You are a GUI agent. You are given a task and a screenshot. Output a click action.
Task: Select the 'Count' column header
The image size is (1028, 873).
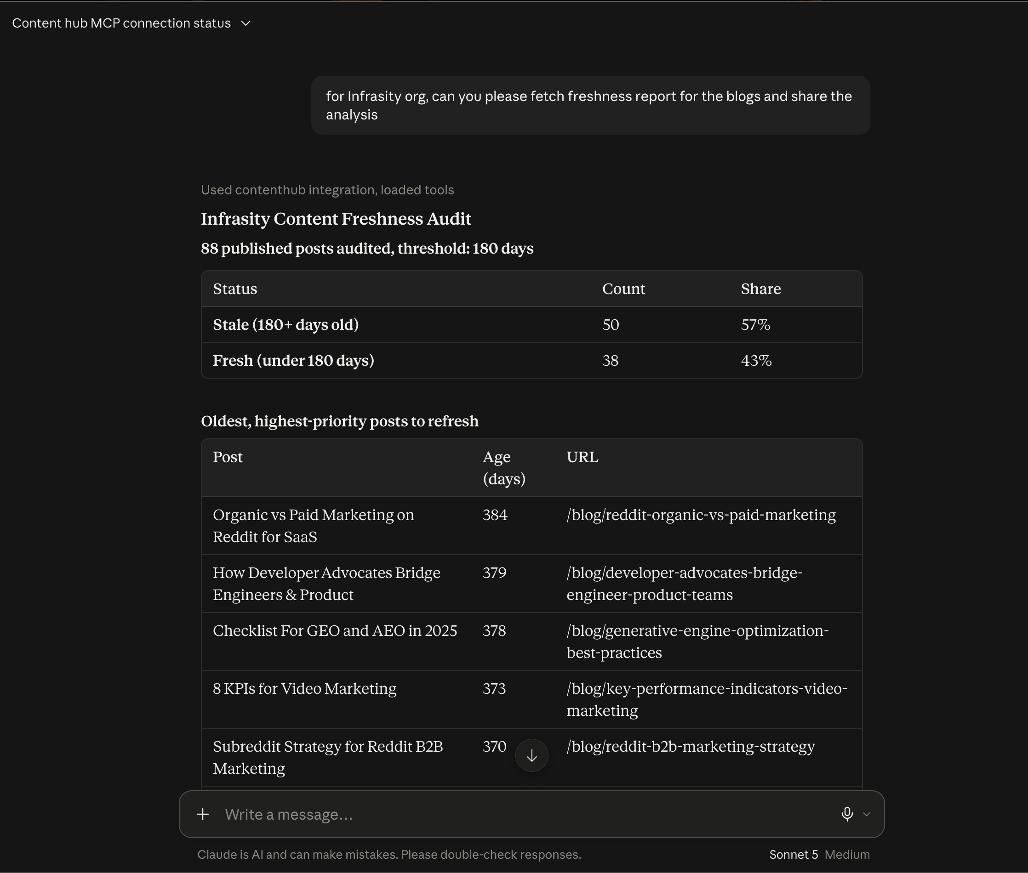pos(623,289)
